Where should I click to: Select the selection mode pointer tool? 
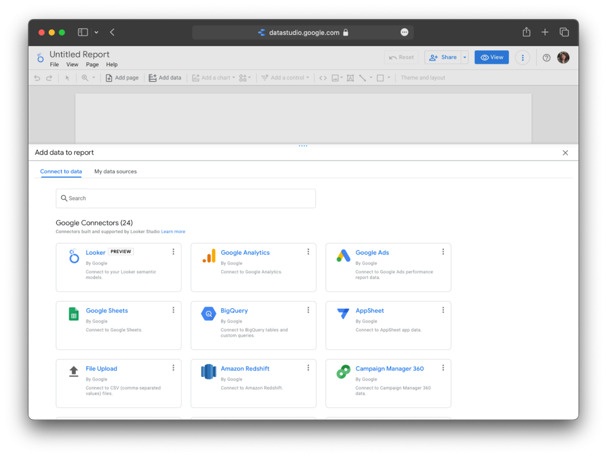(68, 78)
